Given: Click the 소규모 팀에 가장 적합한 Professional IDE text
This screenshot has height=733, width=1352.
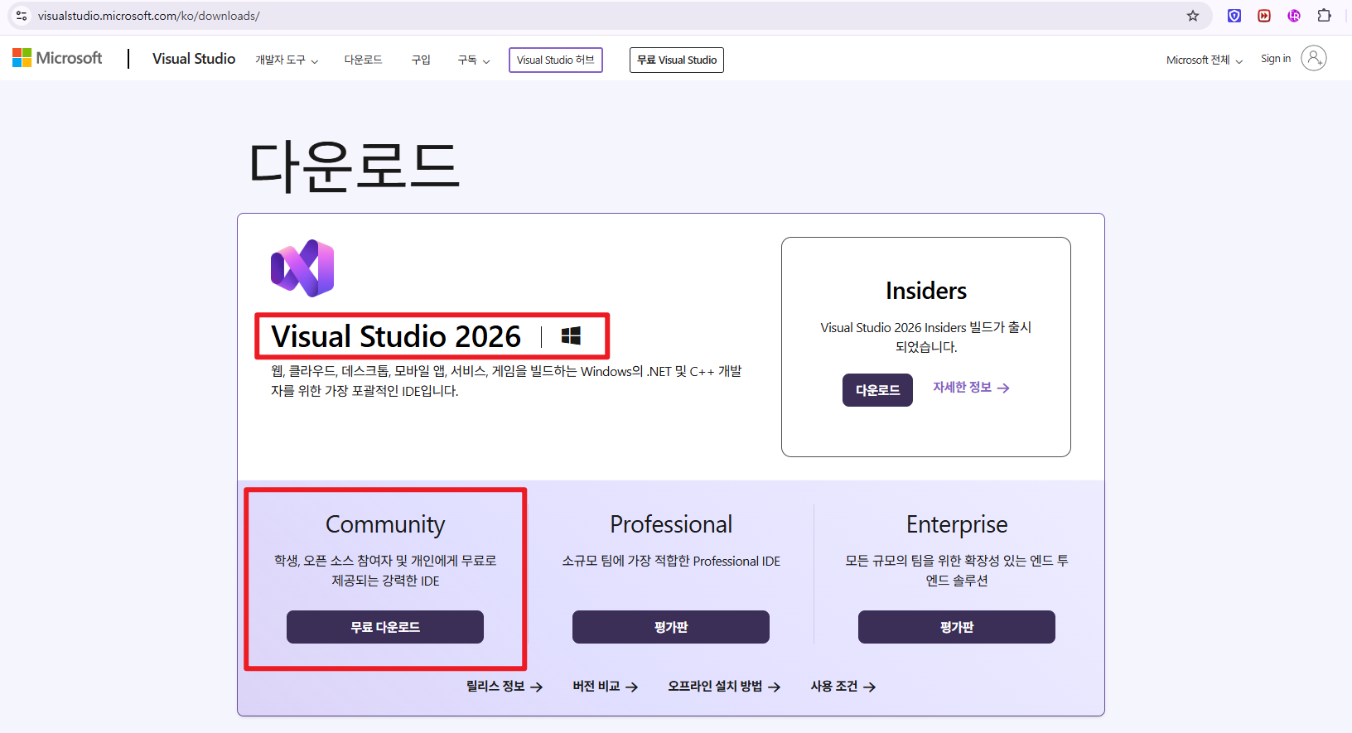Looking at the screenshot, I should click(671, 561).
